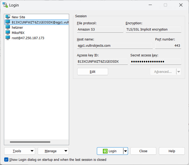
Task: Click the hetzner site monitor icon
Action: pos(8,27)
